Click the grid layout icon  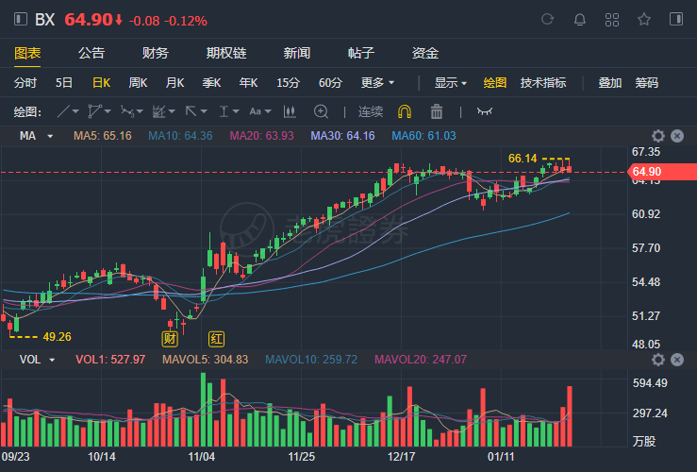[612, 19]
